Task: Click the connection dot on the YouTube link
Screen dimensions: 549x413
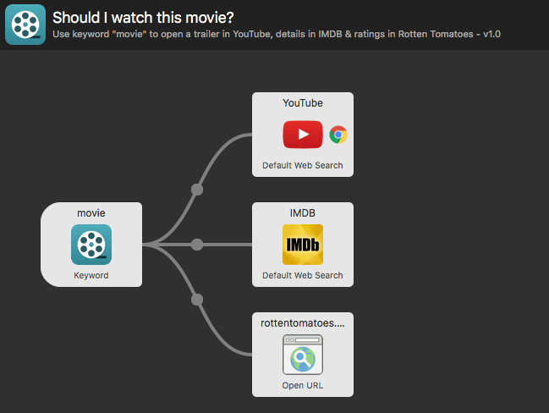Action: (197, 190)
